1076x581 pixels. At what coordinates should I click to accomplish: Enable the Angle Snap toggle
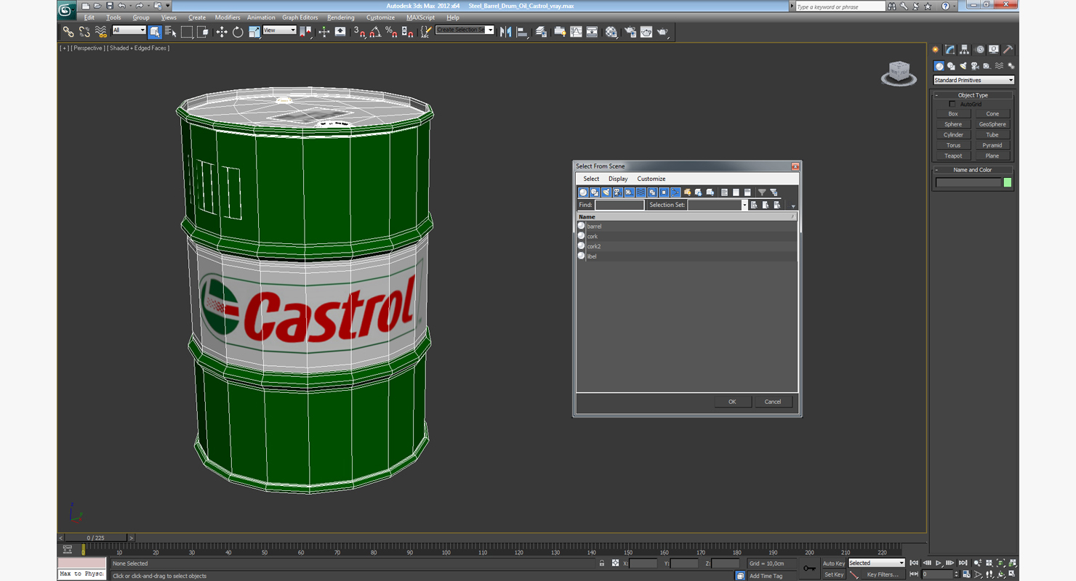tap(375, 31)
